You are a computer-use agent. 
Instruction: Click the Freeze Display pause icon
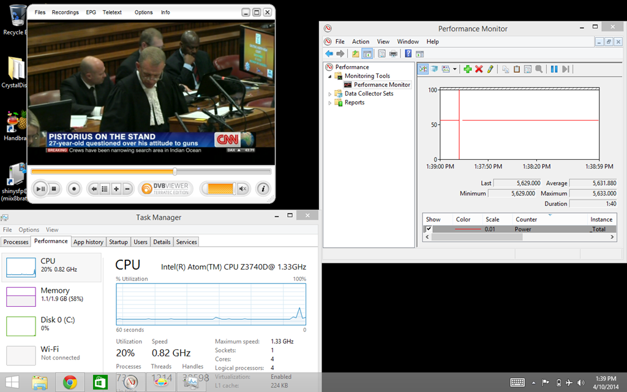[554, 69]
